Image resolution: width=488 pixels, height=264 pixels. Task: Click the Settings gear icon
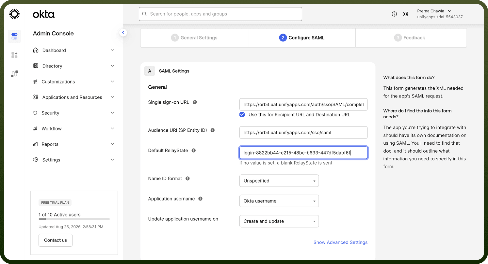[36, 160]
